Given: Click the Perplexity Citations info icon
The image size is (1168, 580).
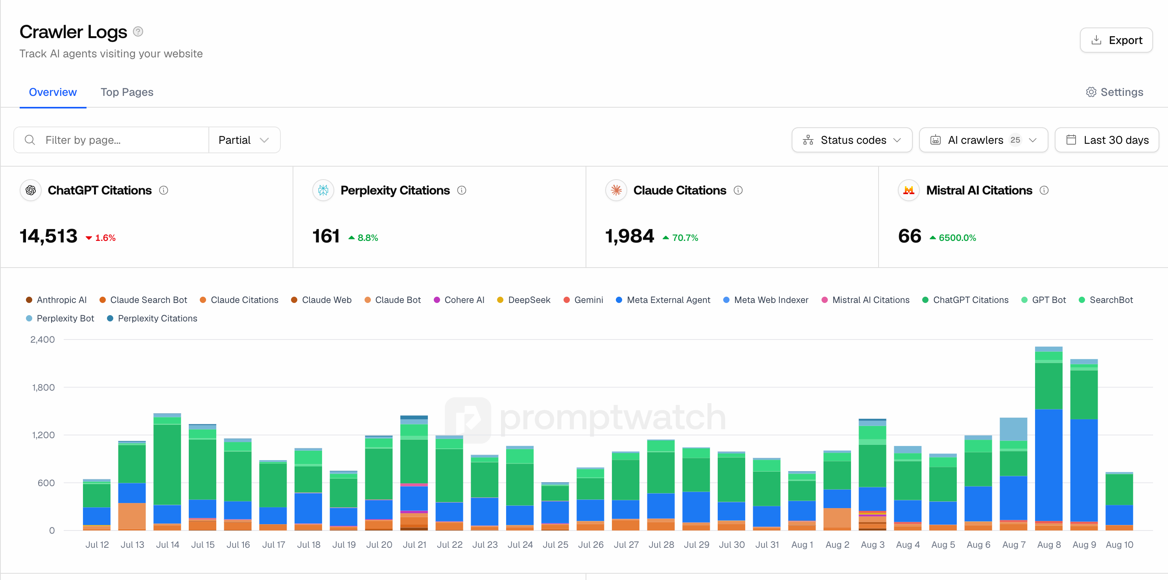Looking at the screenshot, I should pyautogui.click(x=462, y=190).
